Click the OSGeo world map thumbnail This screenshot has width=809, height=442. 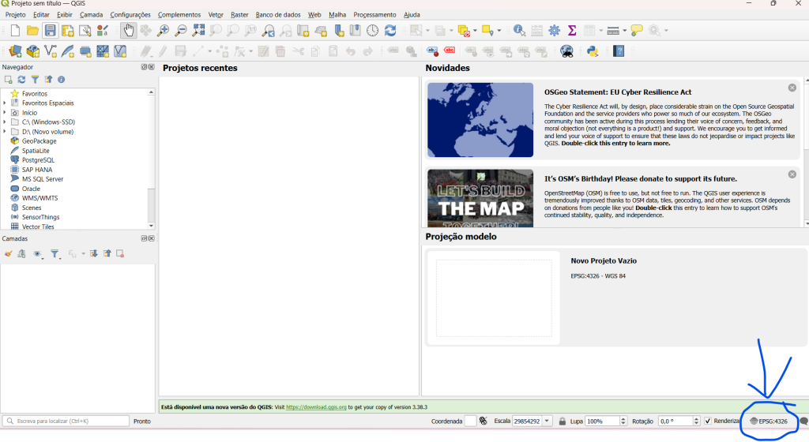(x=480, y=120)
